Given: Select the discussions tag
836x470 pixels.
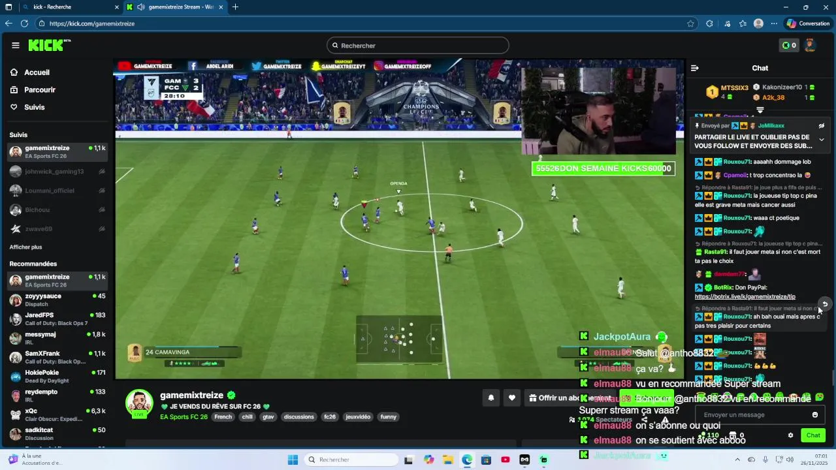Looking at the screenshot, I should [x=299, y=416].
